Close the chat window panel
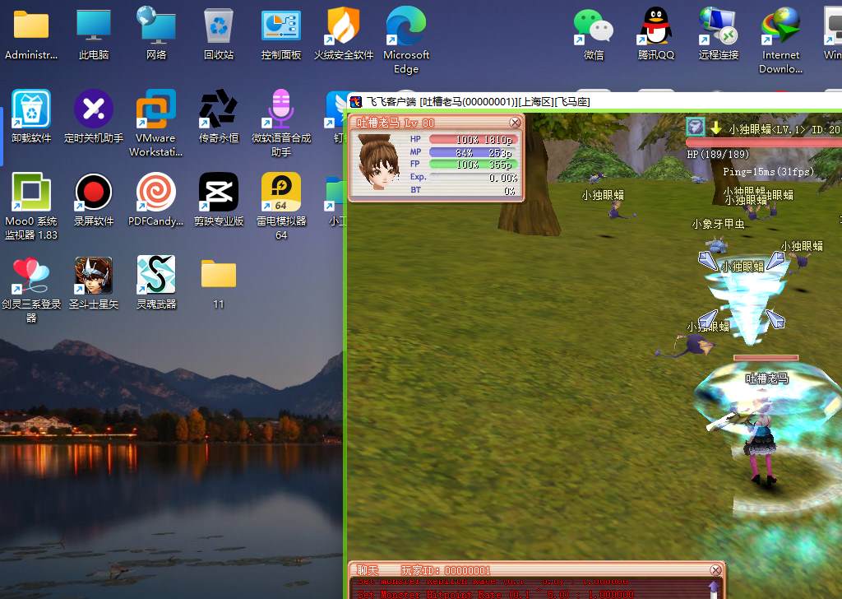 715,570
